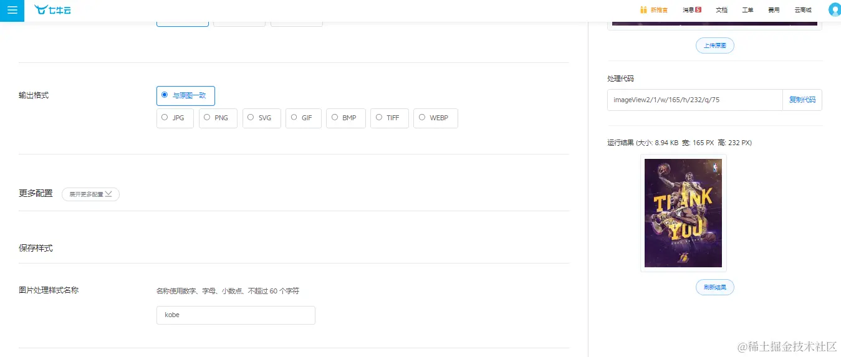Image resolution: width=841 pixels, height=357 pixels.
Task: Click the 刷新结果 refresh button
Action: coord(714,287)
